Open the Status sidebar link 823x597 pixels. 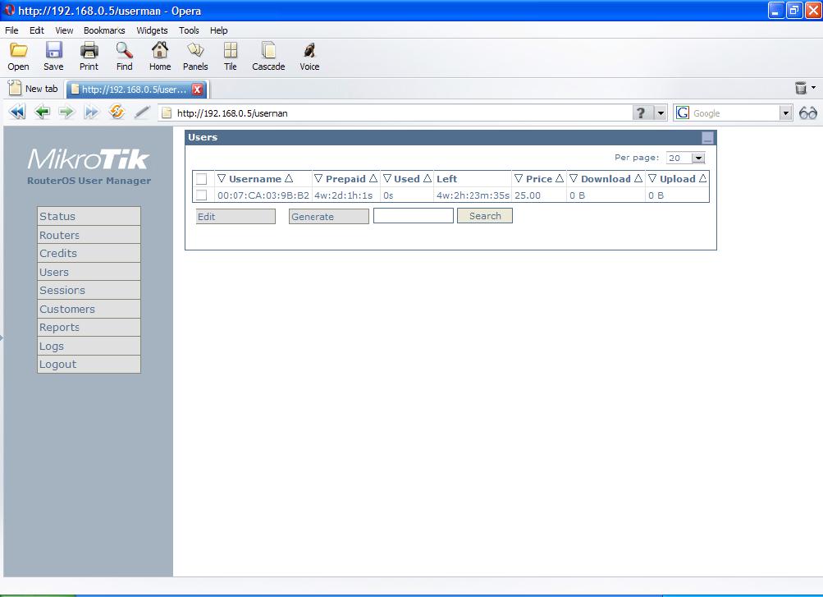(89, 216)
